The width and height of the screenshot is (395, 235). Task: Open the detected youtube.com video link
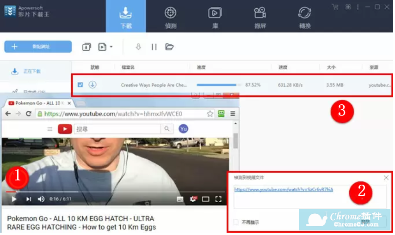[284, 189]
